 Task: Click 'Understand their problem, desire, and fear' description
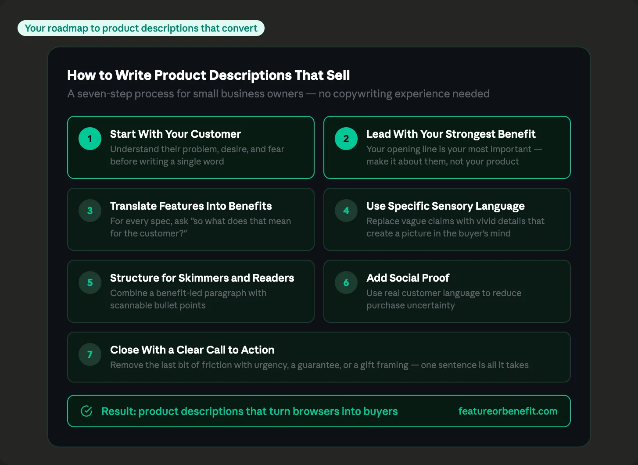(x=197, y=155)
